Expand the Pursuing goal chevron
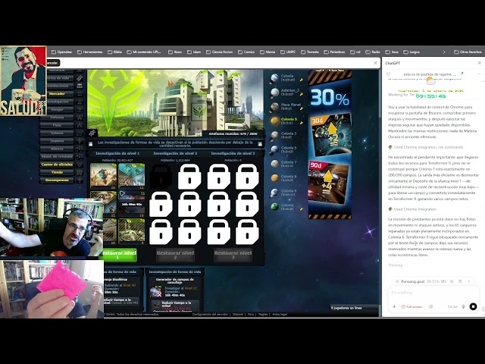The image size is (485, 364). (x=469, y=281)
